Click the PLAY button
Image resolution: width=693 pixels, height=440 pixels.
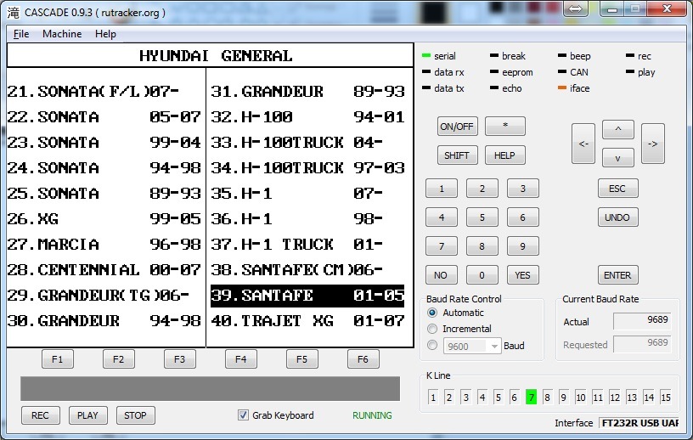click(87, 415)
